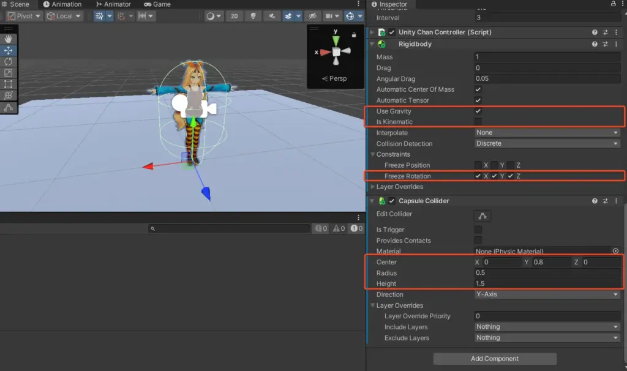Select the combined Transform tool

(x=9, y=95)
